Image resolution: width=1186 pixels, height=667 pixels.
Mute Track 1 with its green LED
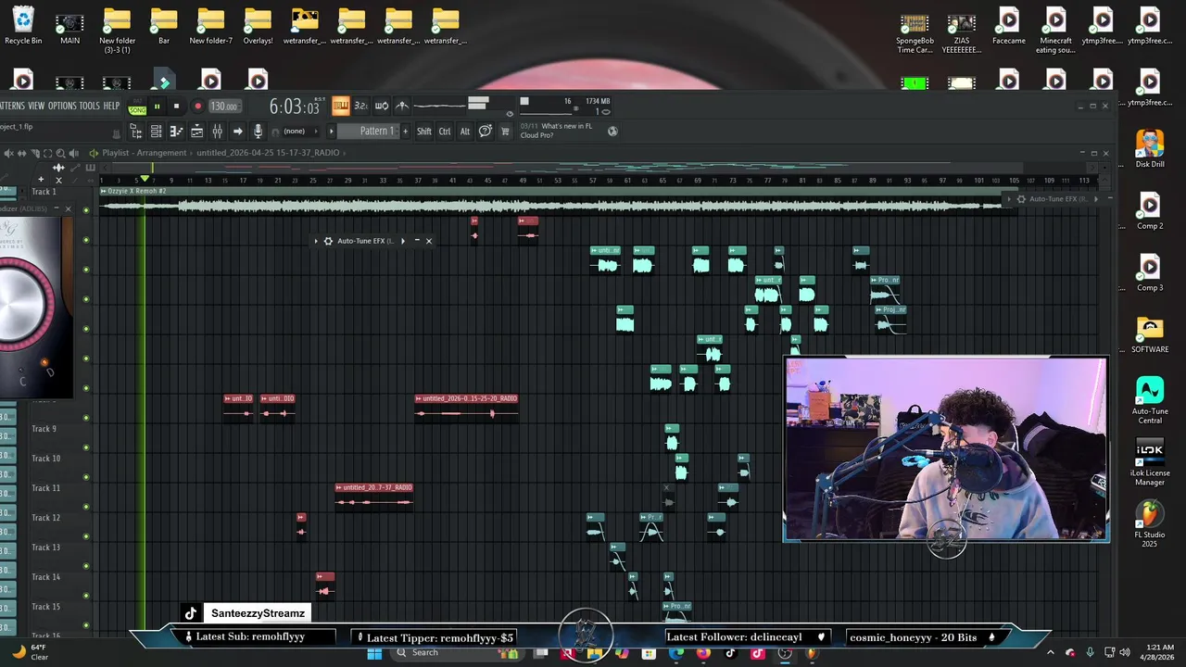pyautogui.click(x=86, y=210)
